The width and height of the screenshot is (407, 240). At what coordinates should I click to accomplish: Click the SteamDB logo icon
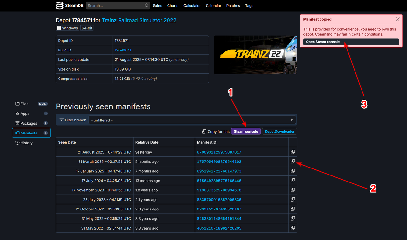pyautogui.click(x=59, y=5)
